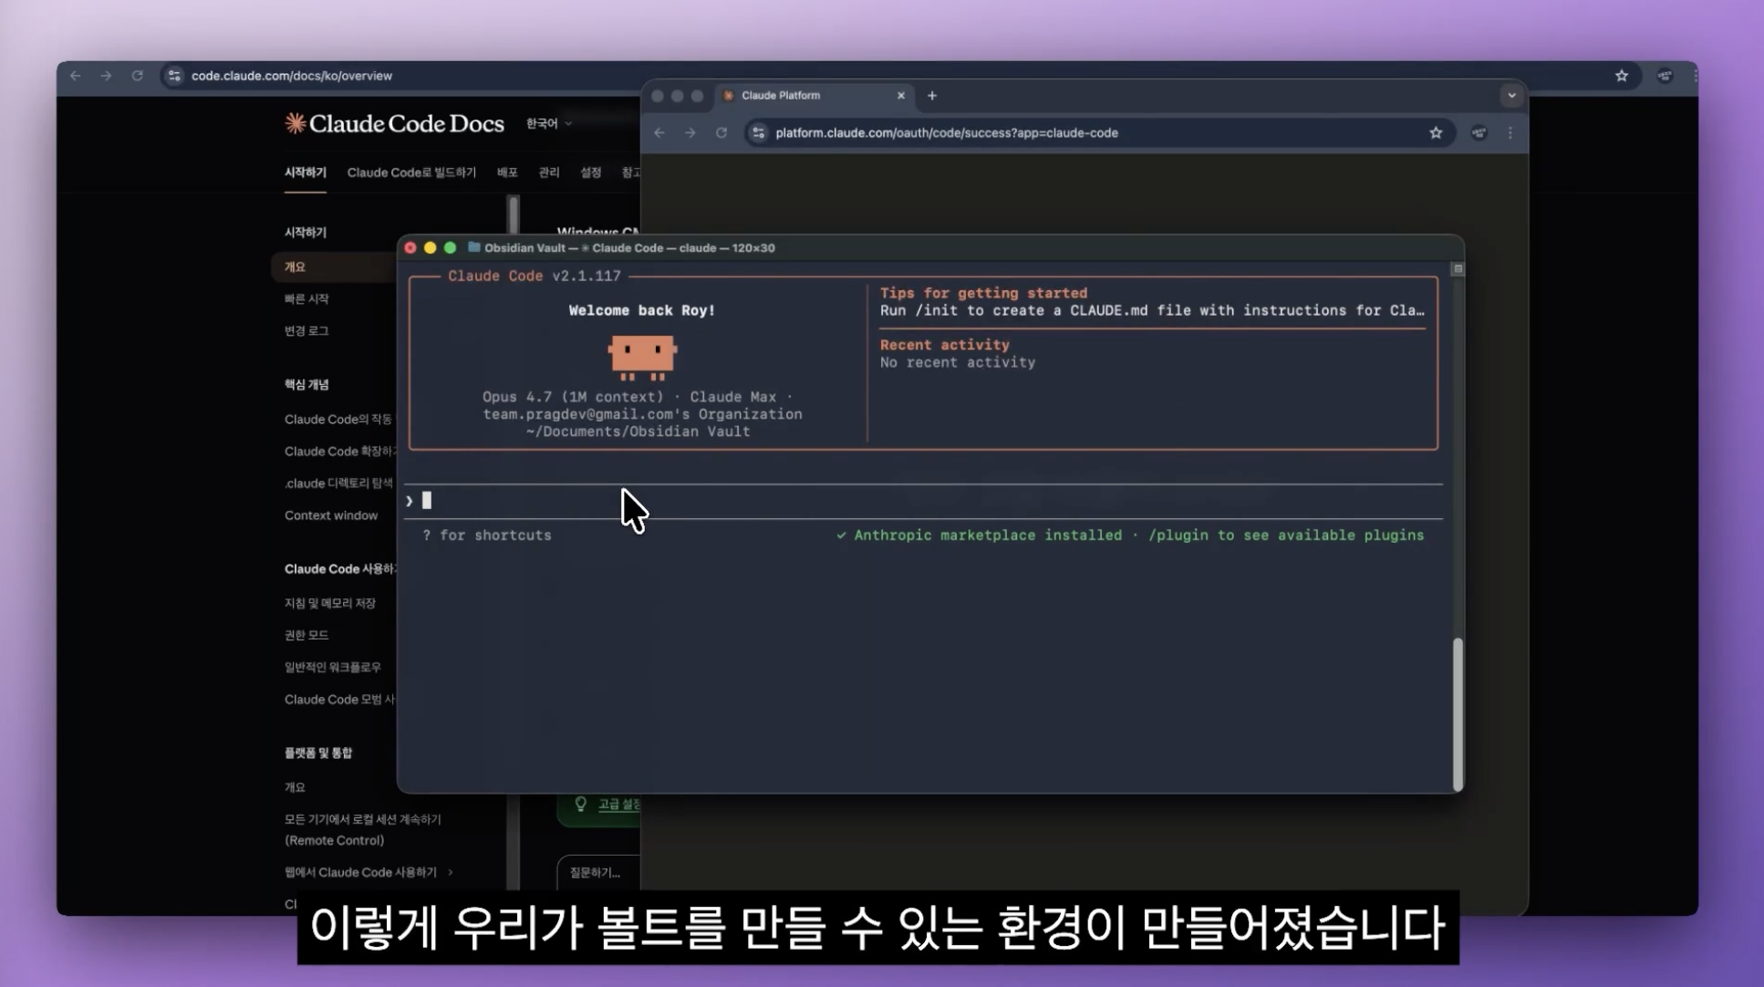Open site info icon in the platform address bar

pyautogui.click(x=758, y=132)
